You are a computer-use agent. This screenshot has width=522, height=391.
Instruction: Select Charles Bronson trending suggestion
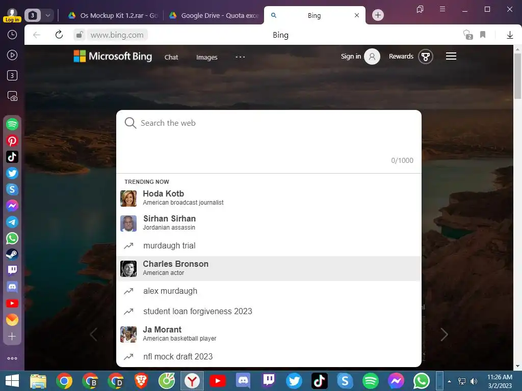click(269, 268)
